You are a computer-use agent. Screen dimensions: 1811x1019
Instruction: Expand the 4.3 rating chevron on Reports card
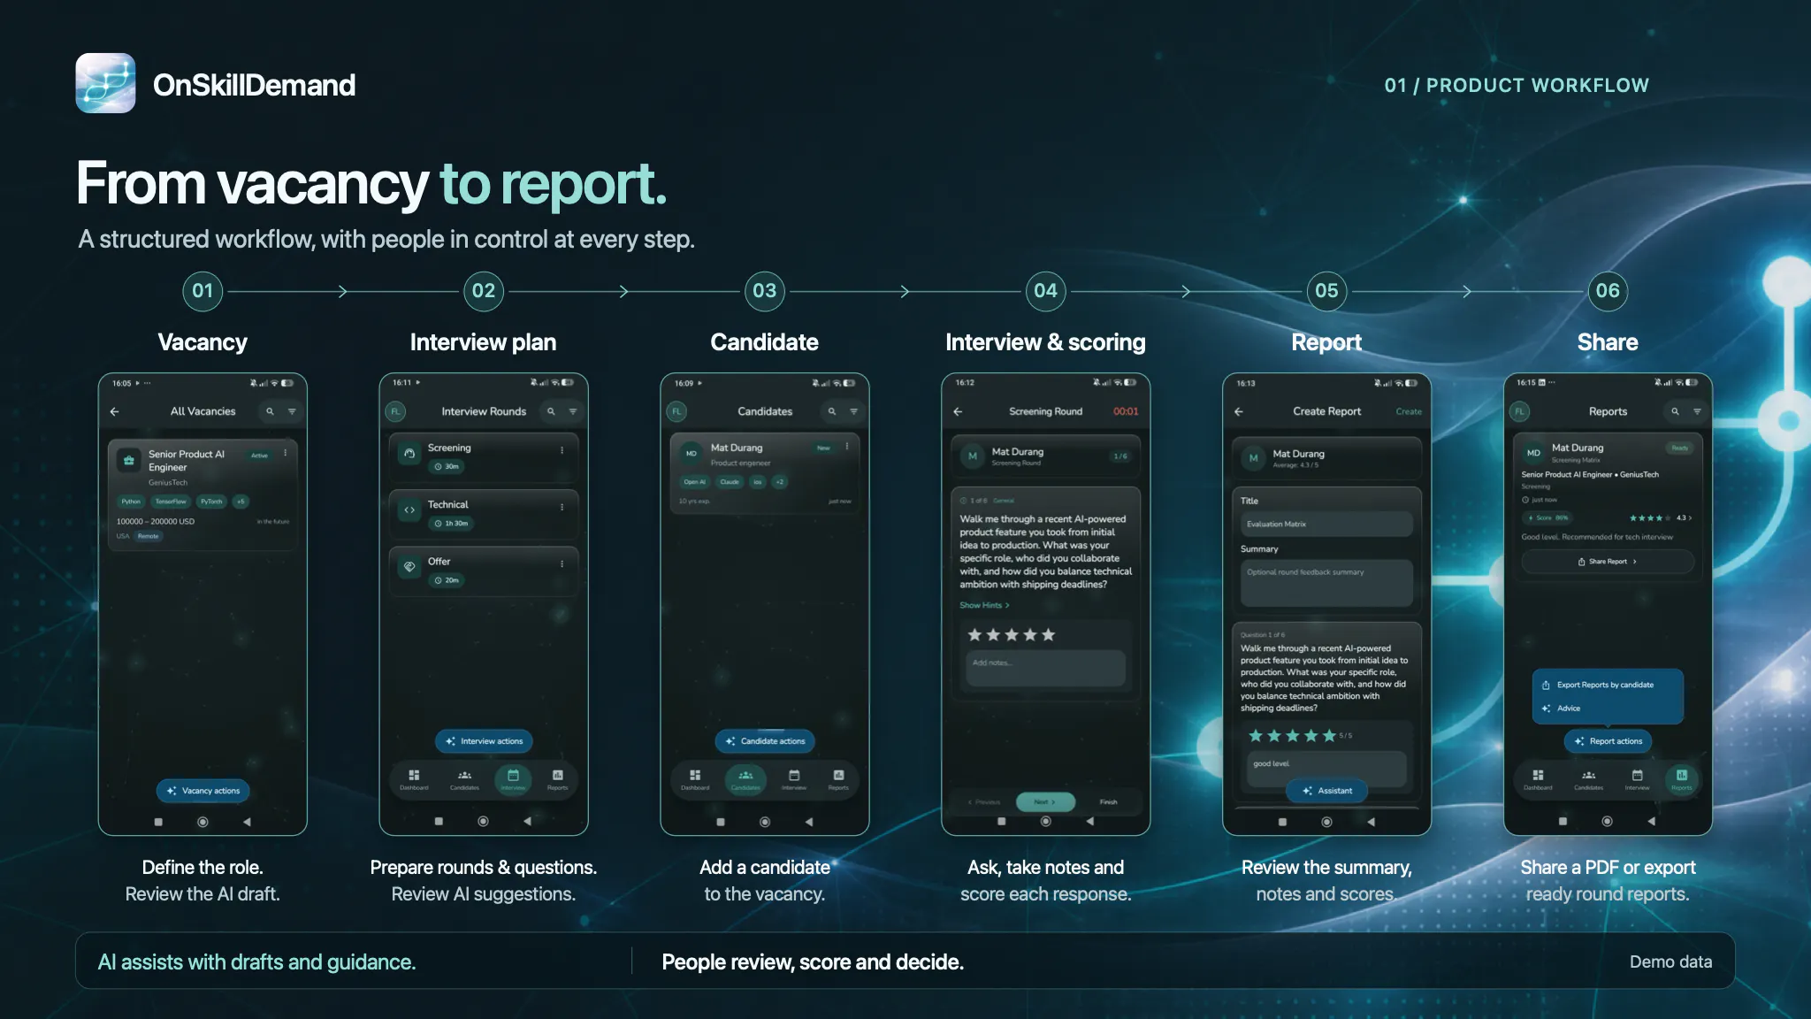(x=1690, y=518)
